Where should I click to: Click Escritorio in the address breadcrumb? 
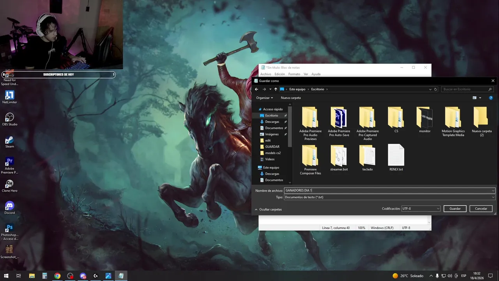pyautogui.click(x=318, y=89)
